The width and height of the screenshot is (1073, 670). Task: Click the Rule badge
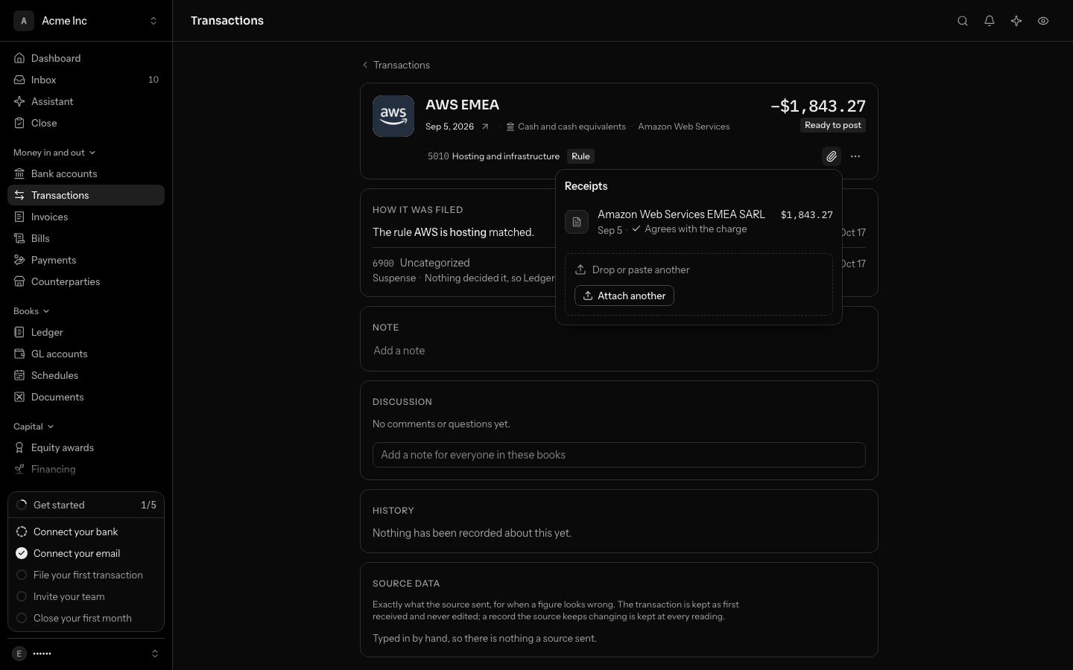point(580,156)
